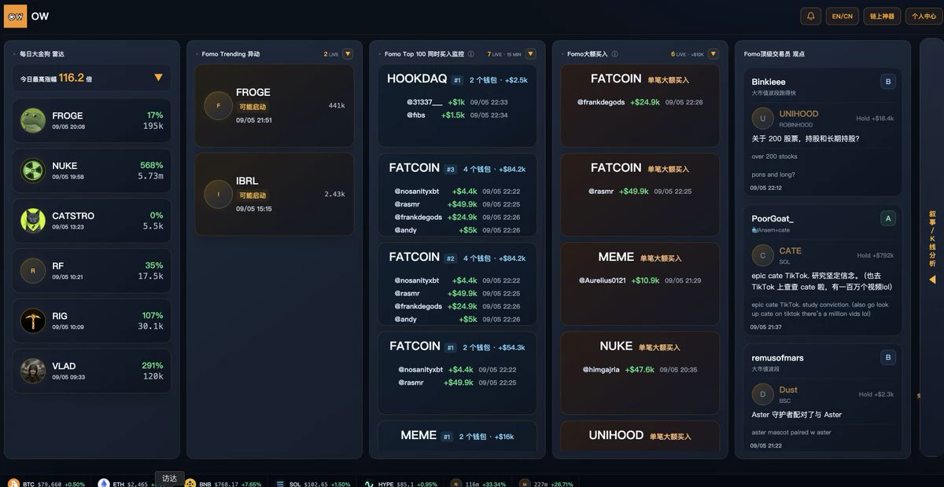Click ticker entry 116m +33.34%
Viewport: 944px width, 487px height.
click(x=478, y=484)
